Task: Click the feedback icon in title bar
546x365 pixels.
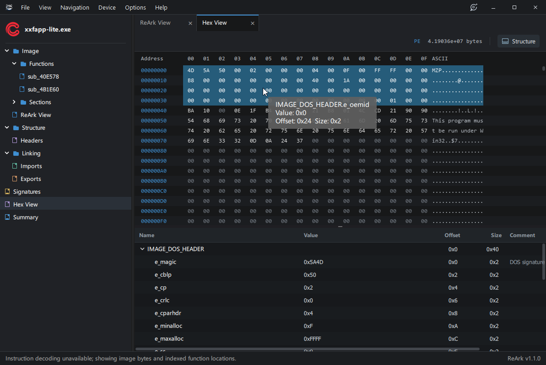Action: pos(474,7)
